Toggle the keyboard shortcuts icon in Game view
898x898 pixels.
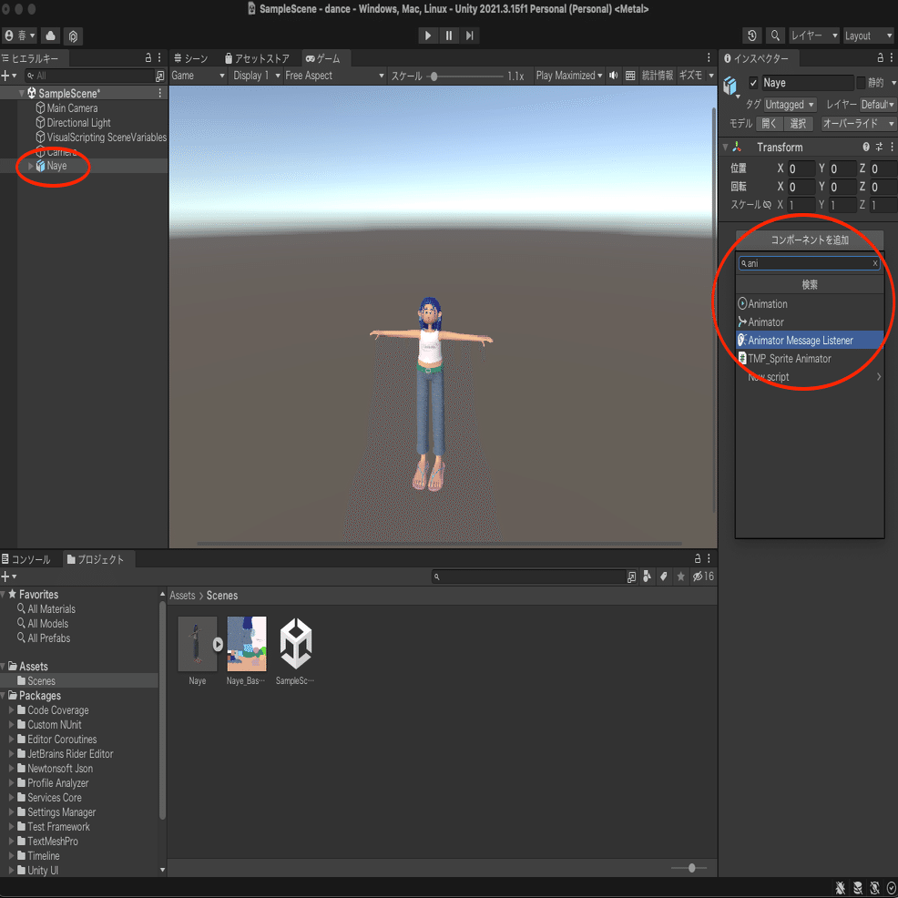630,76
